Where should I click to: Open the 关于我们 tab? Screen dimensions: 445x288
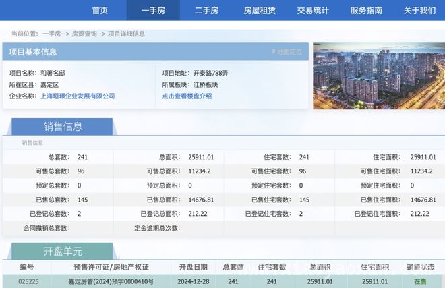tap(420, 11)
